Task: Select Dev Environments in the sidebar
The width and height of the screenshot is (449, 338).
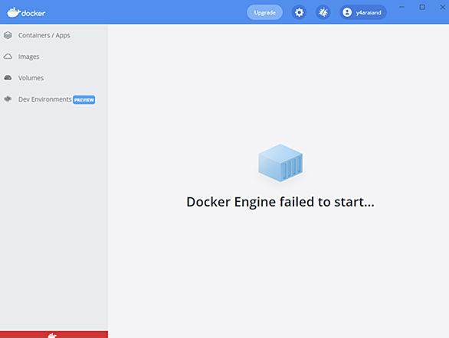Action: (54, 99)
